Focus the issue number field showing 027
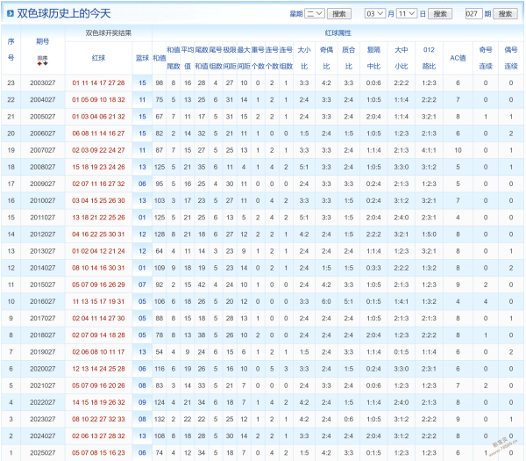Viewport: 526px width, 461px height. (473, 14)
